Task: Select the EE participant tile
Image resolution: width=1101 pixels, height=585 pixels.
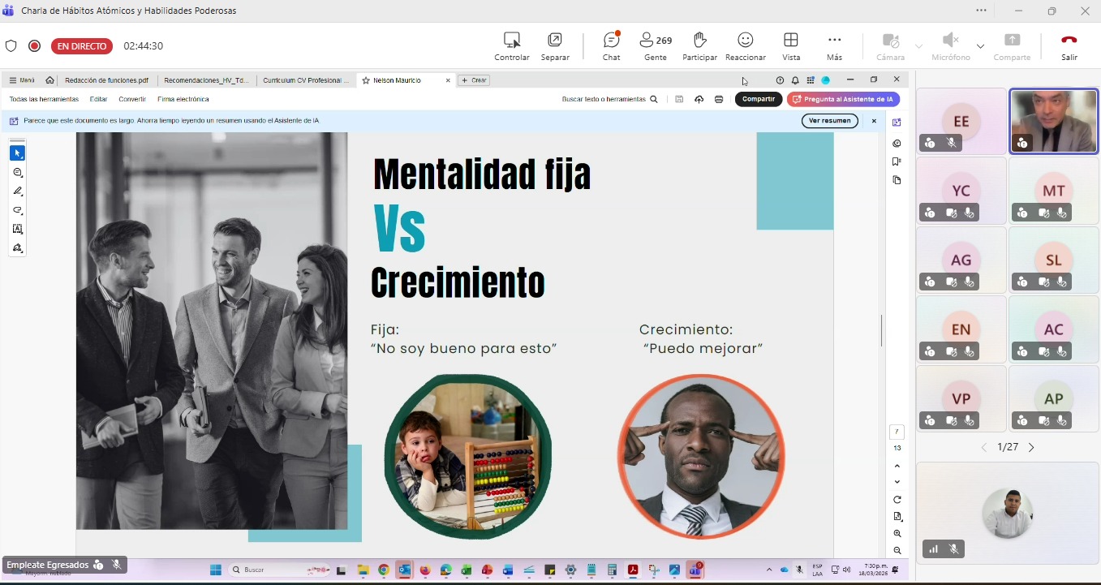Action: tap(961, 122)
